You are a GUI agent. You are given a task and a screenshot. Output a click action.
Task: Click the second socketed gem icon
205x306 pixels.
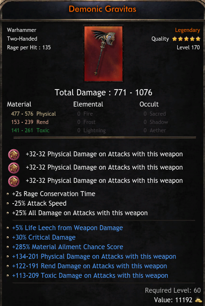[14, 168]
